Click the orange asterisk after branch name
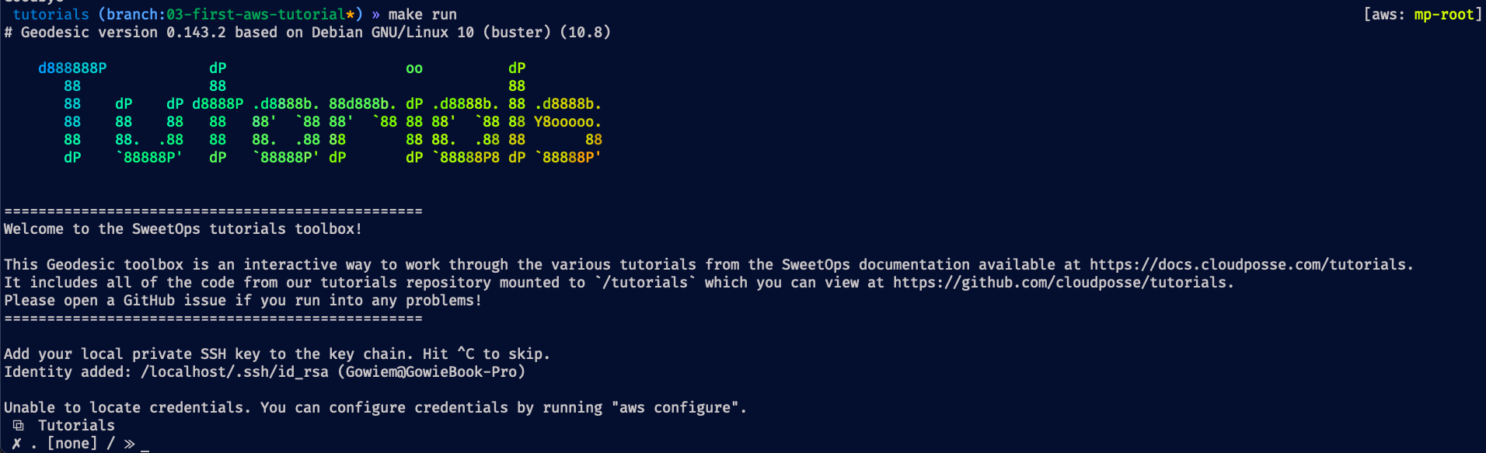 pyautogui.click(x=350, y=15)
